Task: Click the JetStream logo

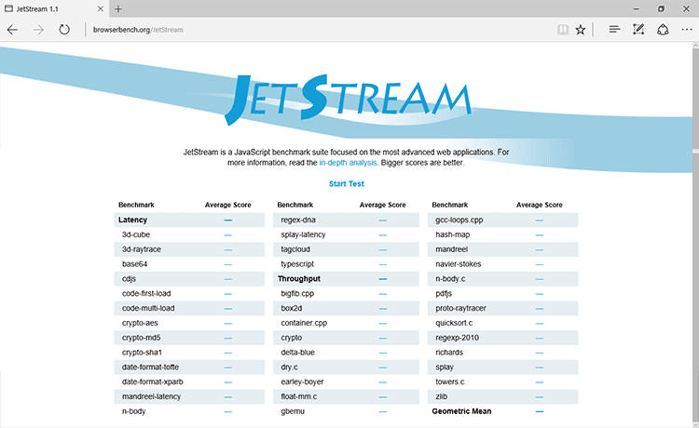Action: pos(348,100)
